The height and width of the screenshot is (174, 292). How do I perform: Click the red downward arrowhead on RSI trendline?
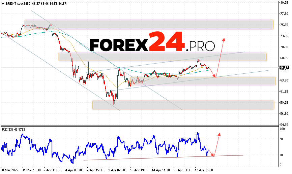[212, 155]
